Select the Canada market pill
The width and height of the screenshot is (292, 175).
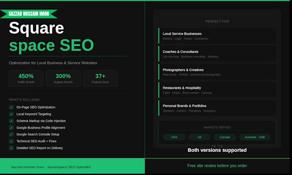coord(225,137)
